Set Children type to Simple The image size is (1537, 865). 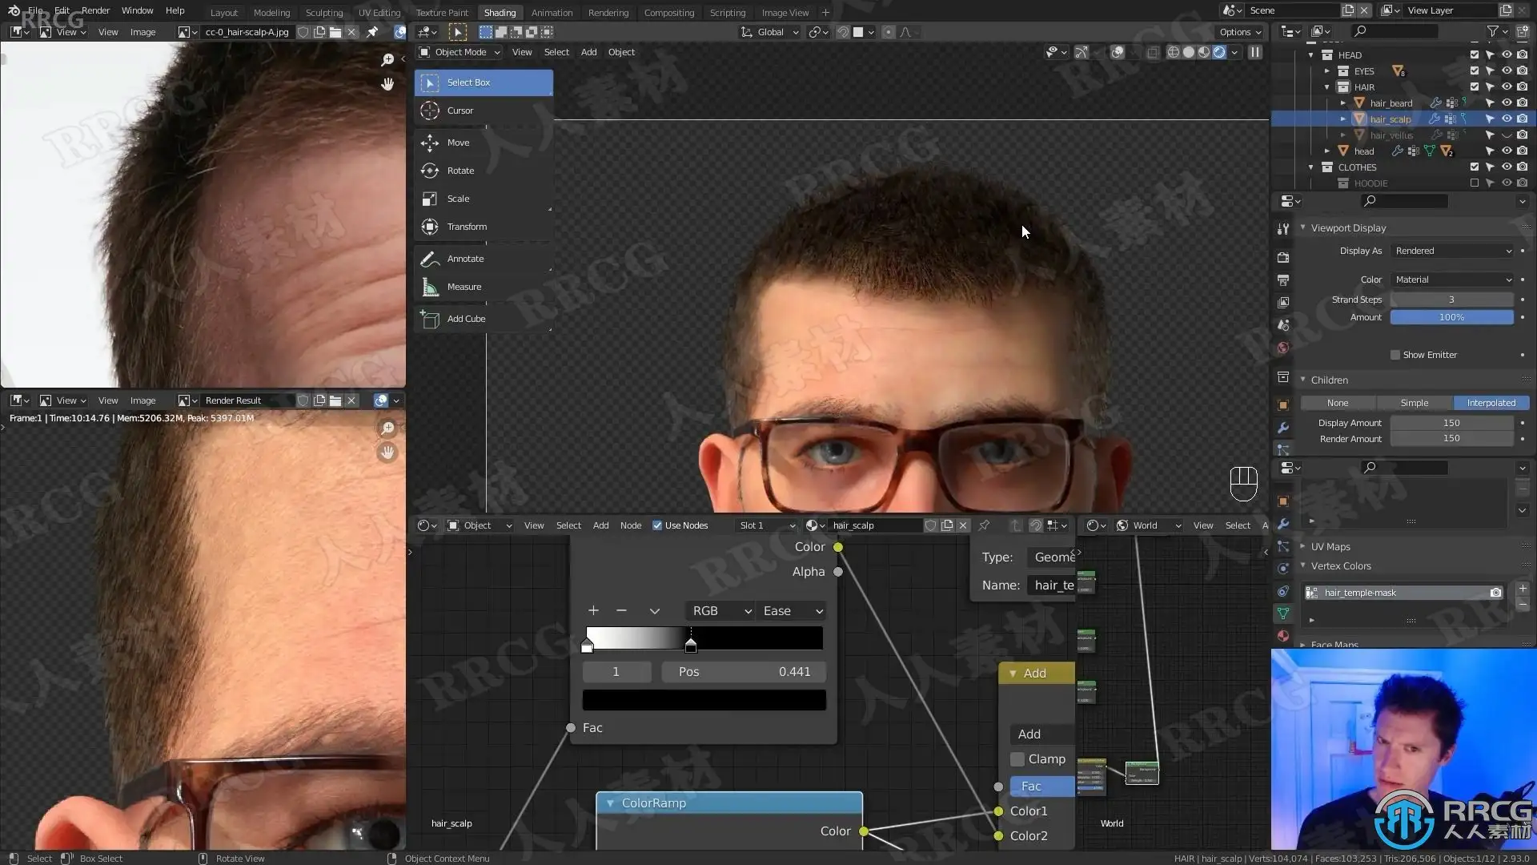1414,403
